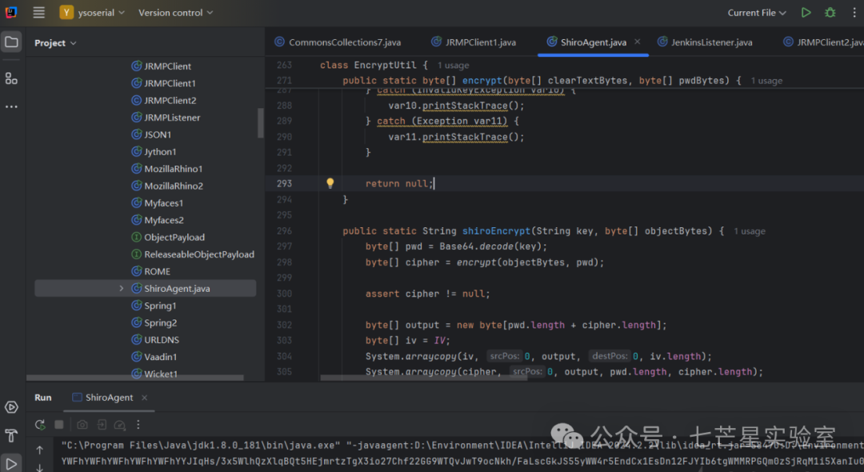Rerun ShiroAgent with the rerun icon
The height and width of the screenshot is (472, 864).
tap(40, 424)
